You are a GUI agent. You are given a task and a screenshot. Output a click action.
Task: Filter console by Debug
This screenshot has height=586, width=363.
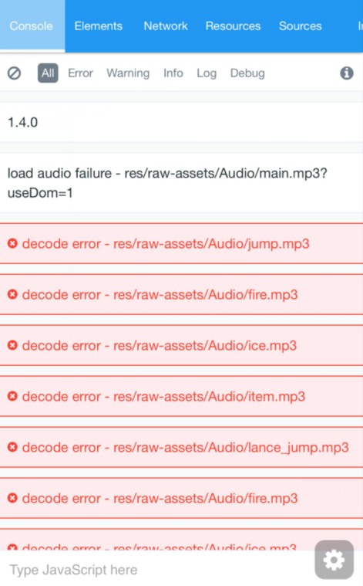247,73
